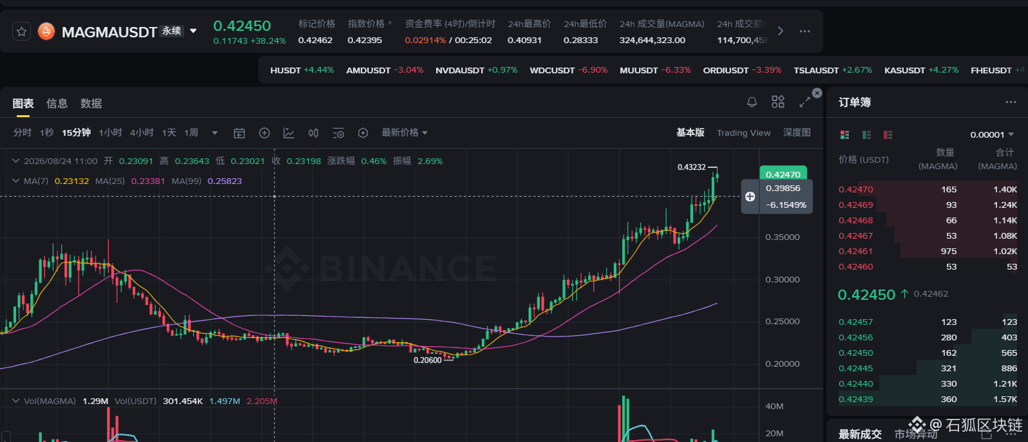Show both bids and asks in order book

[845, 134]
